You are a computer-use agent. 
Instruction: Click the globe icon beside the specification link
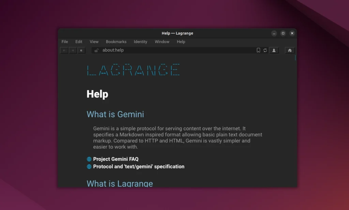(89, 166)
